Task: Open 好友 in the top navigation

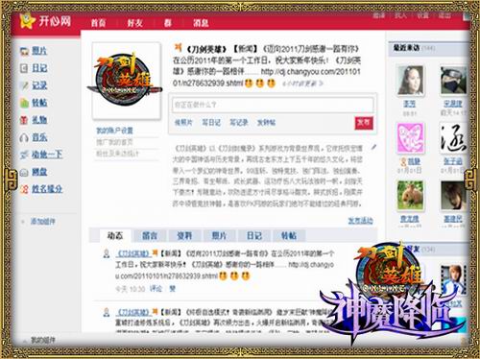Action: (134, 23)
